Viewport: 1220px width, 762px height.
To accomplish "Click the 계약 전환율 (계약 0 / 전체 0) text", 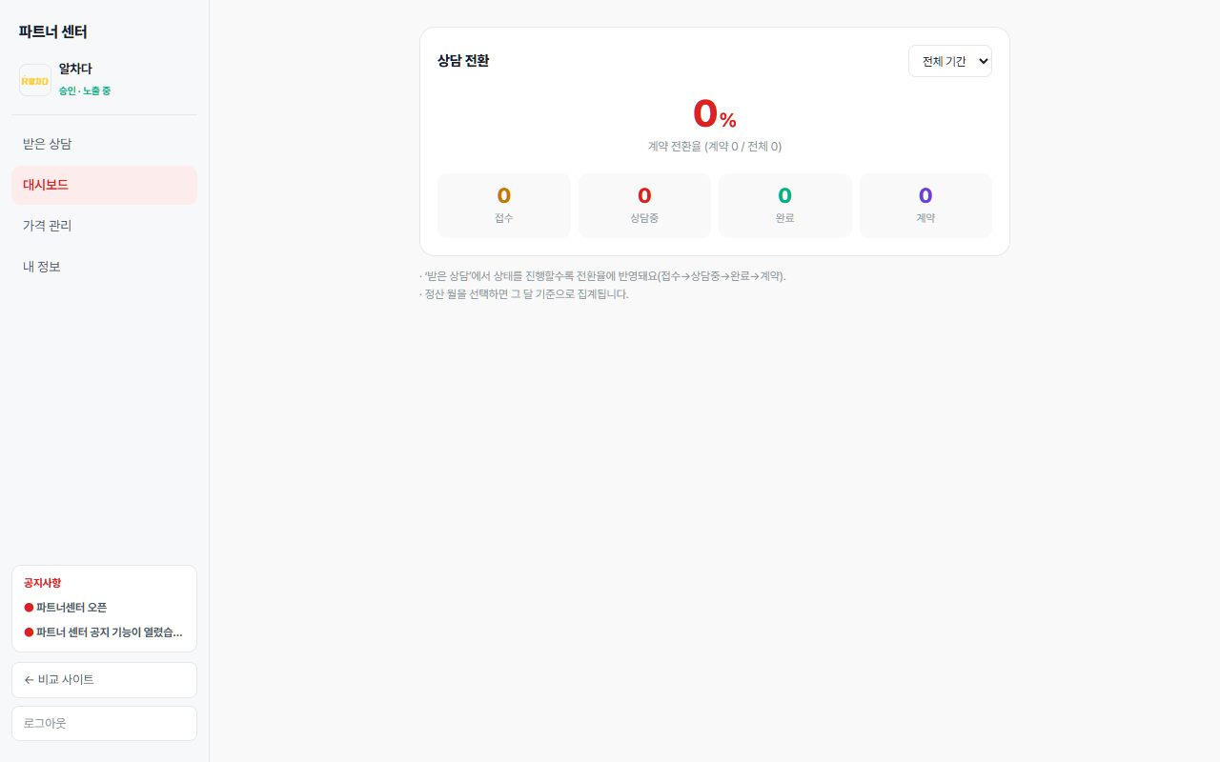I will (x=715, y=147).
